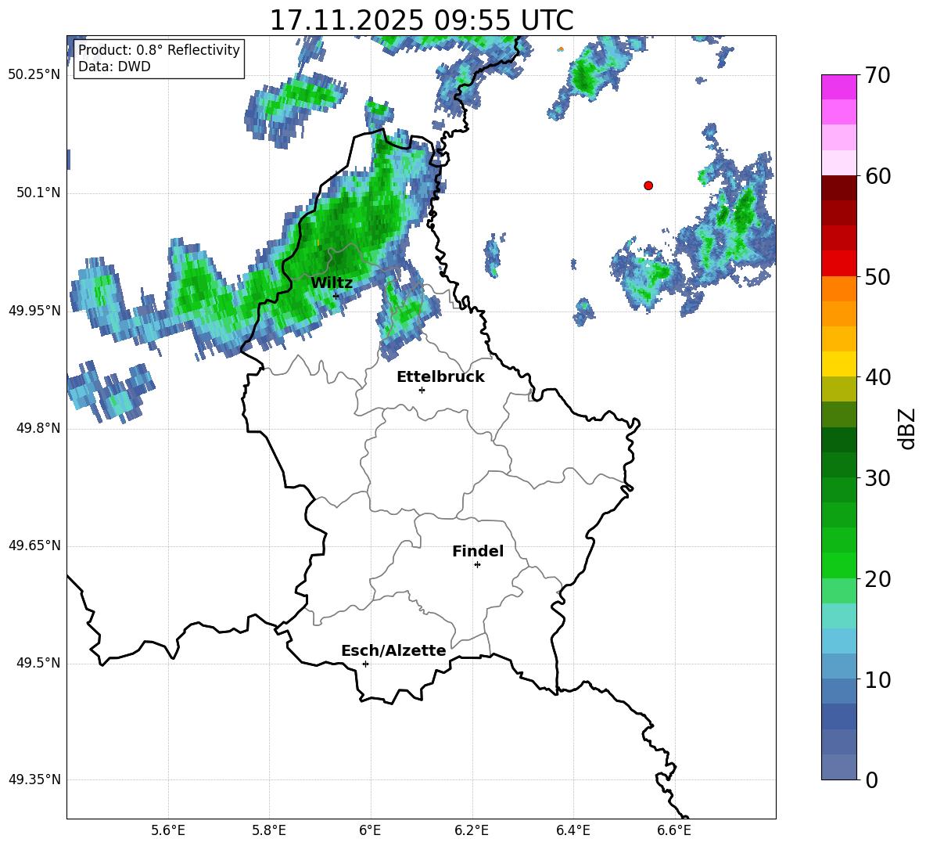Click the Ettelbruck city label
The image size is (926, 846).
point(440,376)
